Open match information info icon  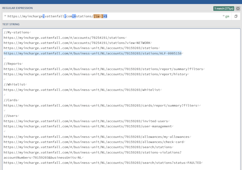click(x=238, y=9)
